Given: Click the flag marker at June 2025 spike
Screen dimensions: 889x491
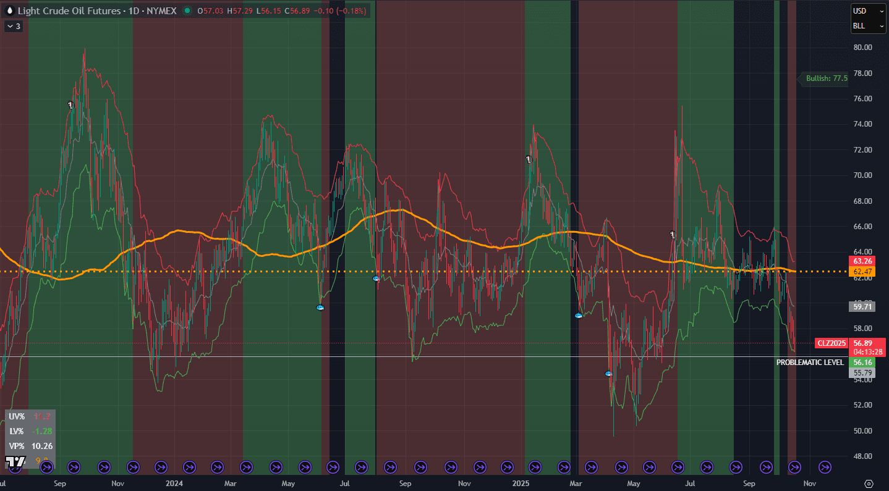Looking at the screenshot, I should pos(673,235).
